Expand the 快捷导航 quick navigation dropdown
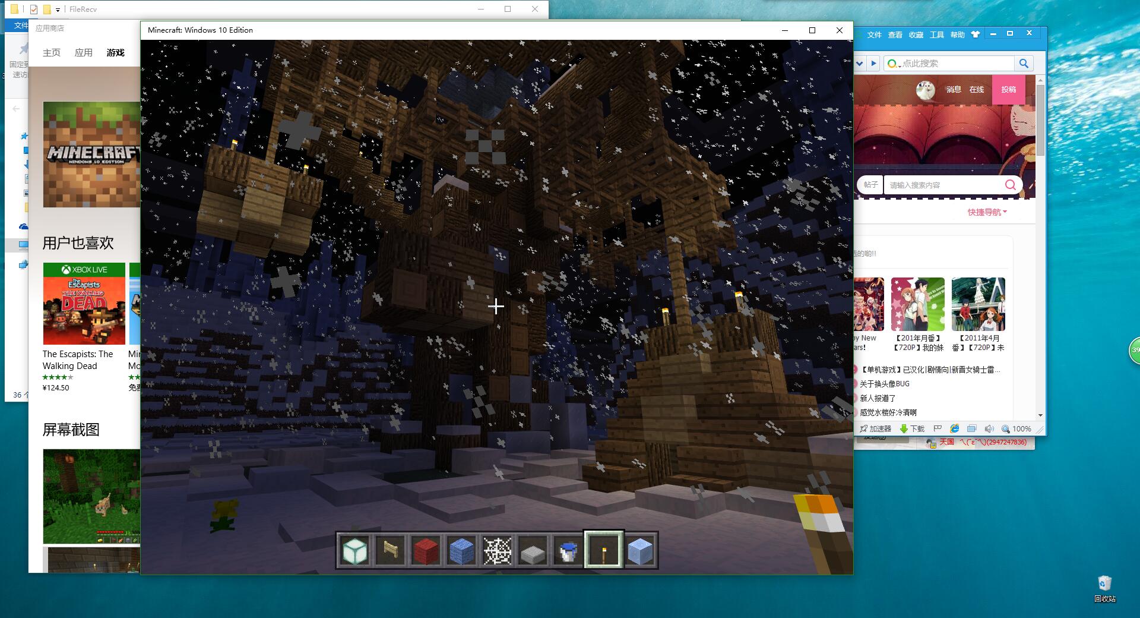Screen dimensions: 1140x618 [x=987, y=212]
